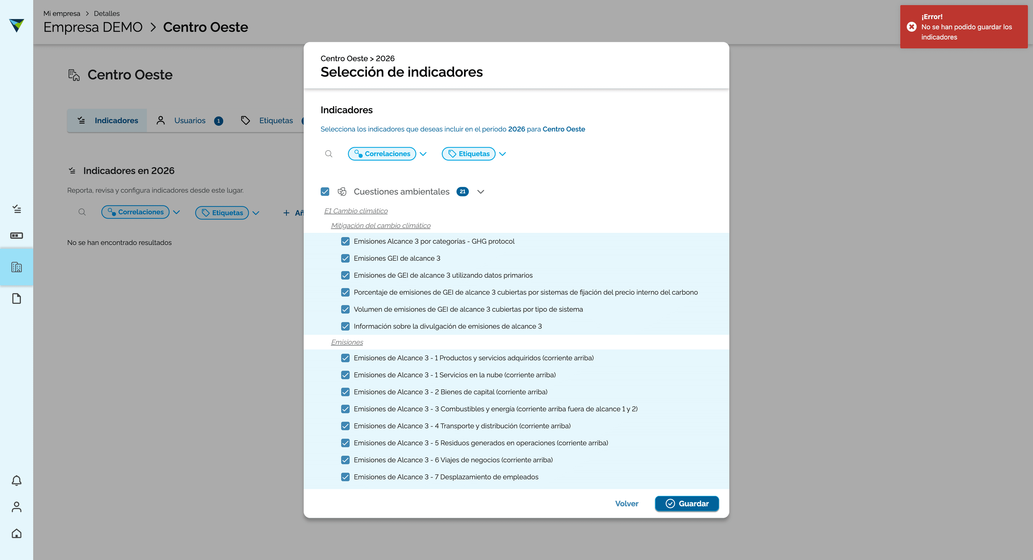Open the Correlaciones dropdown arrow on the background page
The height and width of the screenshot is (560, 1033).
pos(176,212)
